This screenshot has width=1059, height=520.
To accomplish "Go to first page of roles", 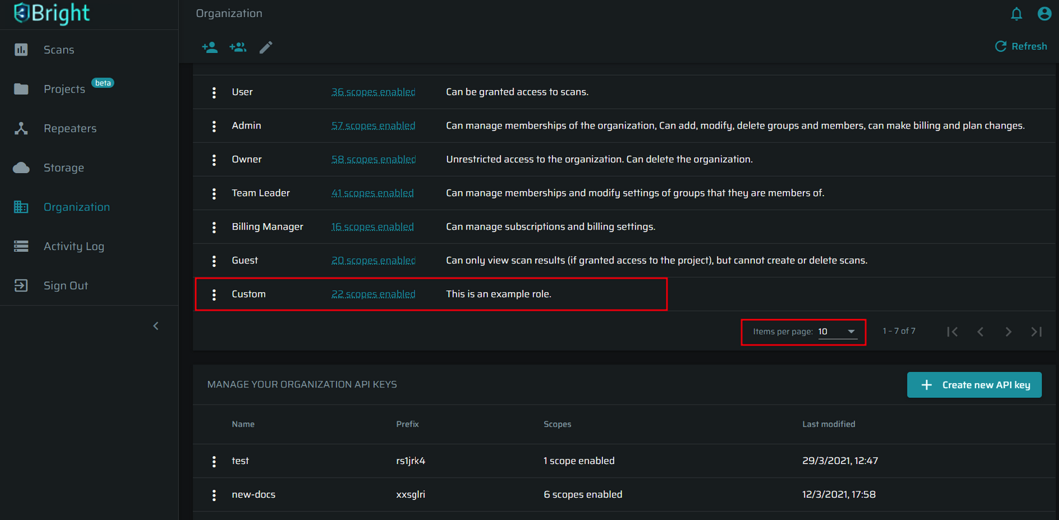I will pyautogui.click(x=953, y=331).
